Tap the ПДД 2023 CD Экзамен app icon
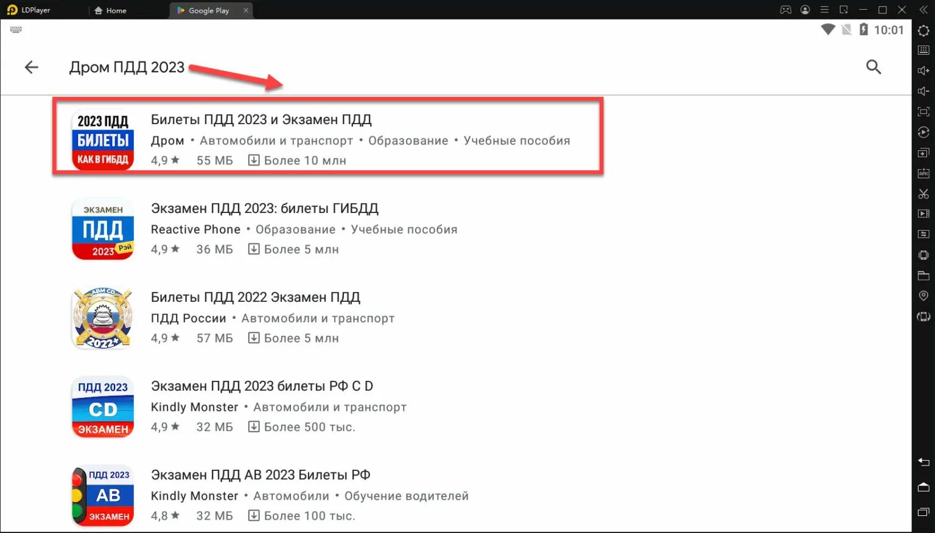The height and width of the screenshot is (533, 935). click(x=103, y=406)
